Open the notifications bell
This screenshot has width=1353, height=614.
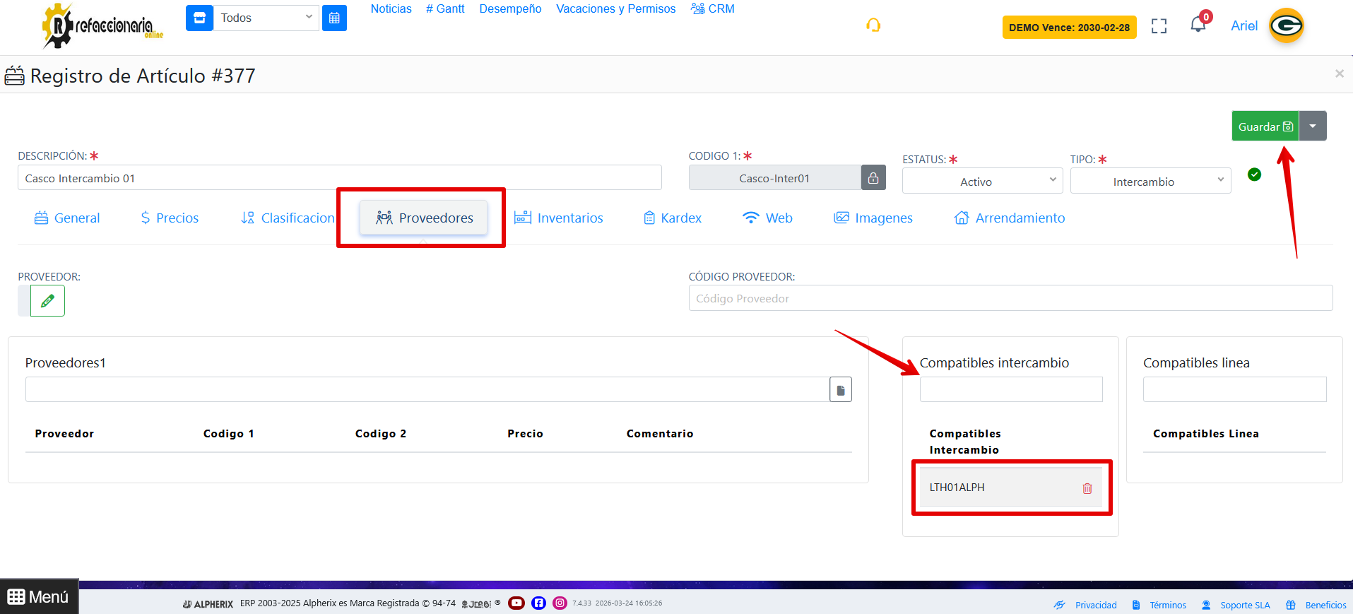point(1198,25)
